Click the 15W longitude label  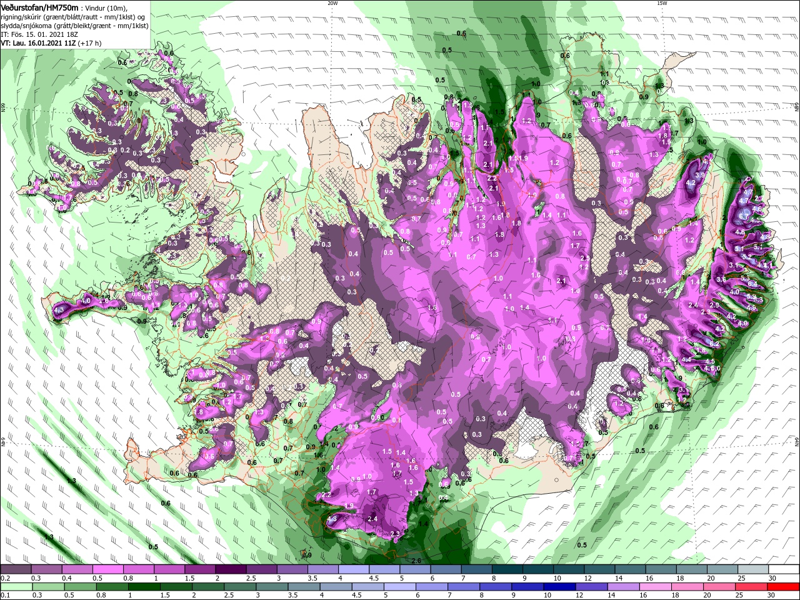click(662, 3)
